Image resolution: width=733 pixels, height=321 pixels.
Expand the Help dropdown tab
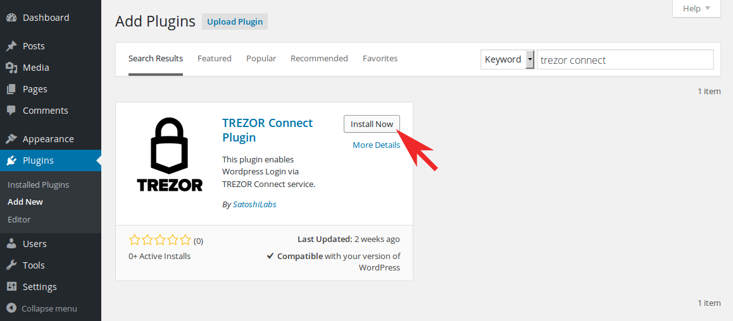(x=696, y=8)
